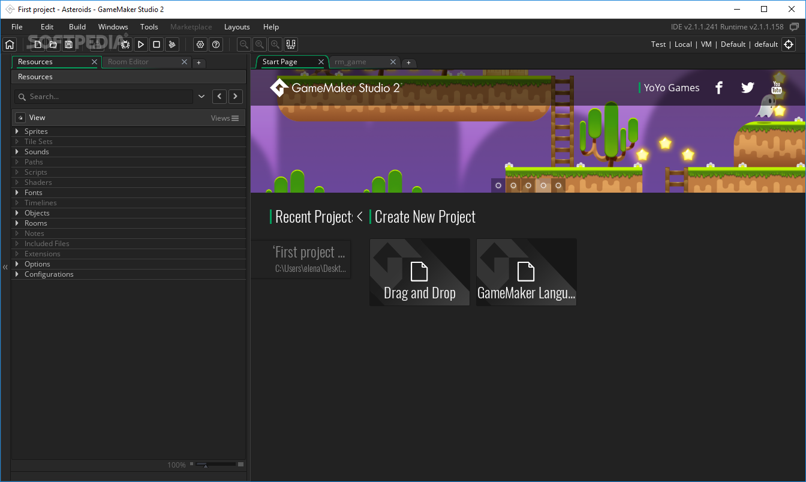
Task: Select the fifth banner carousel dot
Action: point(558,185)
